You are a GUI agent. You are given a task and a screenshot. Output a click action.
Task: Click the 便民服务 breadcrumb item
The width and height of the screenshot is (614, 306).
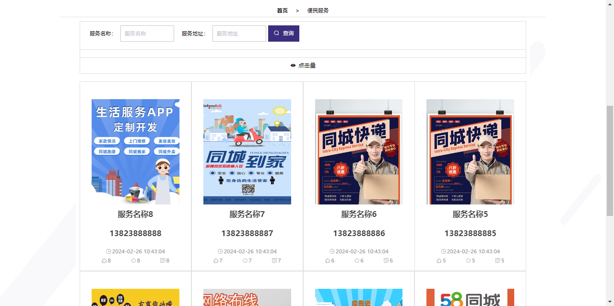tap(318, 11)
